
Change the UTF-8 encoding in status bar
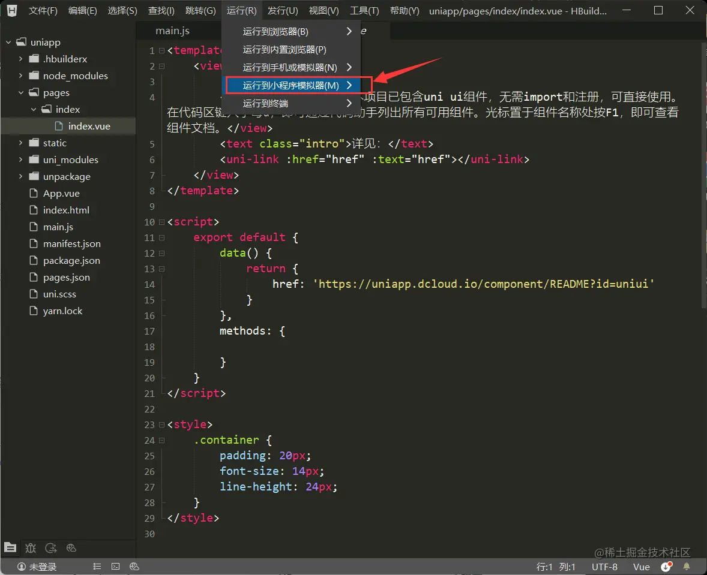(604, 567)
